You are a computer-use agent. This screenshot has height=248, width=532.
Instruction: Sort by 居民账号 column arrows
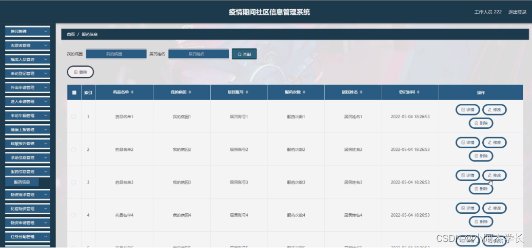pos(247,93)
